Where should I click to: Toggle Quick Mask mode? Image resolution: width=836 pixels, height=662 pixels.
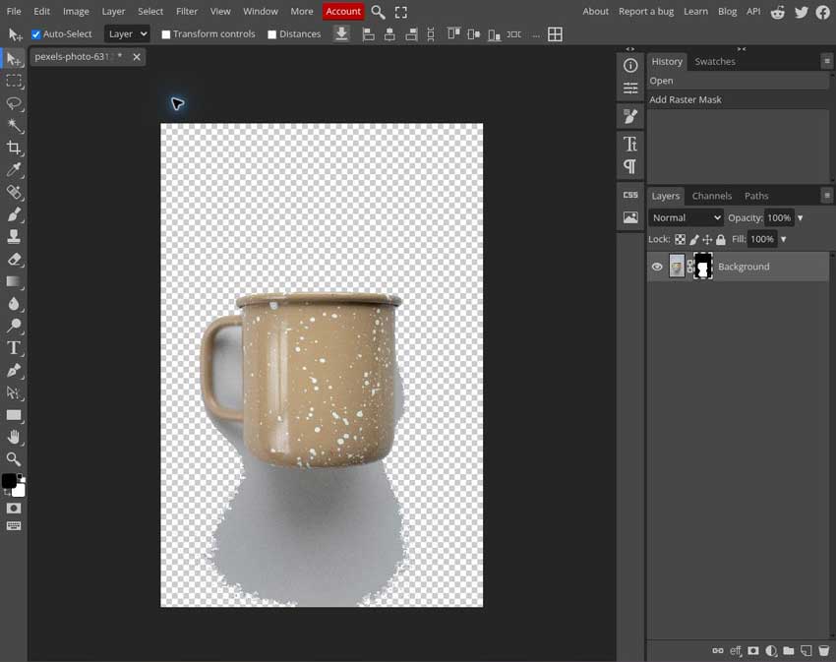point(14,508)
